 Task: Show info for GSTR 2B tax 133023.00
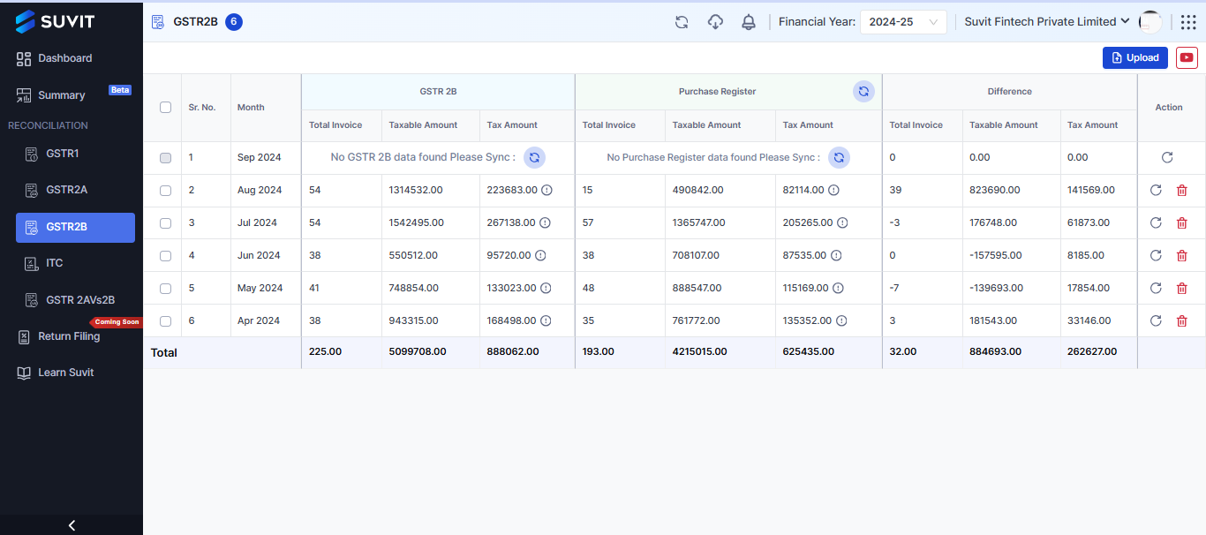546,288
